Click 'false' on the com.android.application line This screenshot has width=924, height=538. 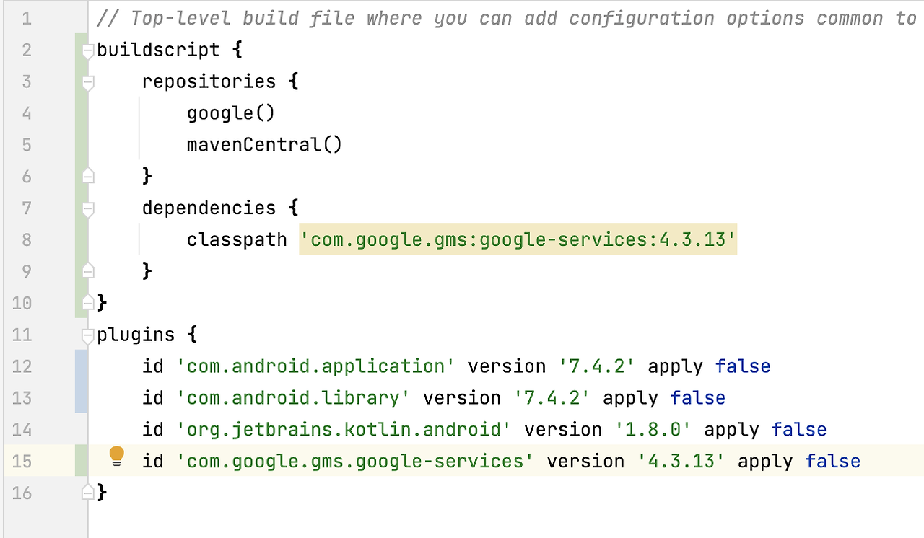(743, 366)
